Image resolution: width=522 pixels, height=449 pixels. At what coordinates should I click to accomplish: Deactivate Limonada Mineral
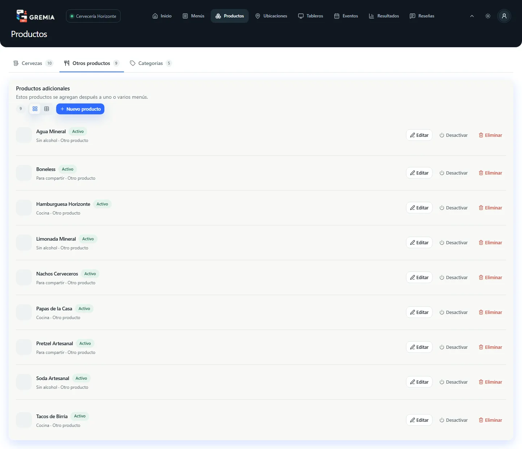click(x=453, y=242)
